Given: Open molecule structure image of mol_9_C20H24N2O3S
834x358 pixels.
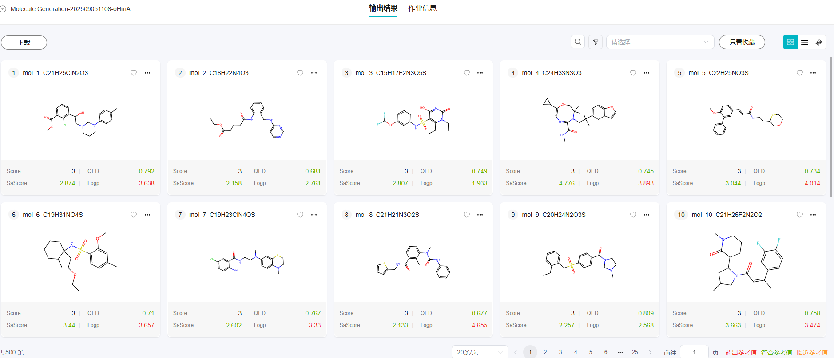Looking at the screenshot, I should (580, 262).
